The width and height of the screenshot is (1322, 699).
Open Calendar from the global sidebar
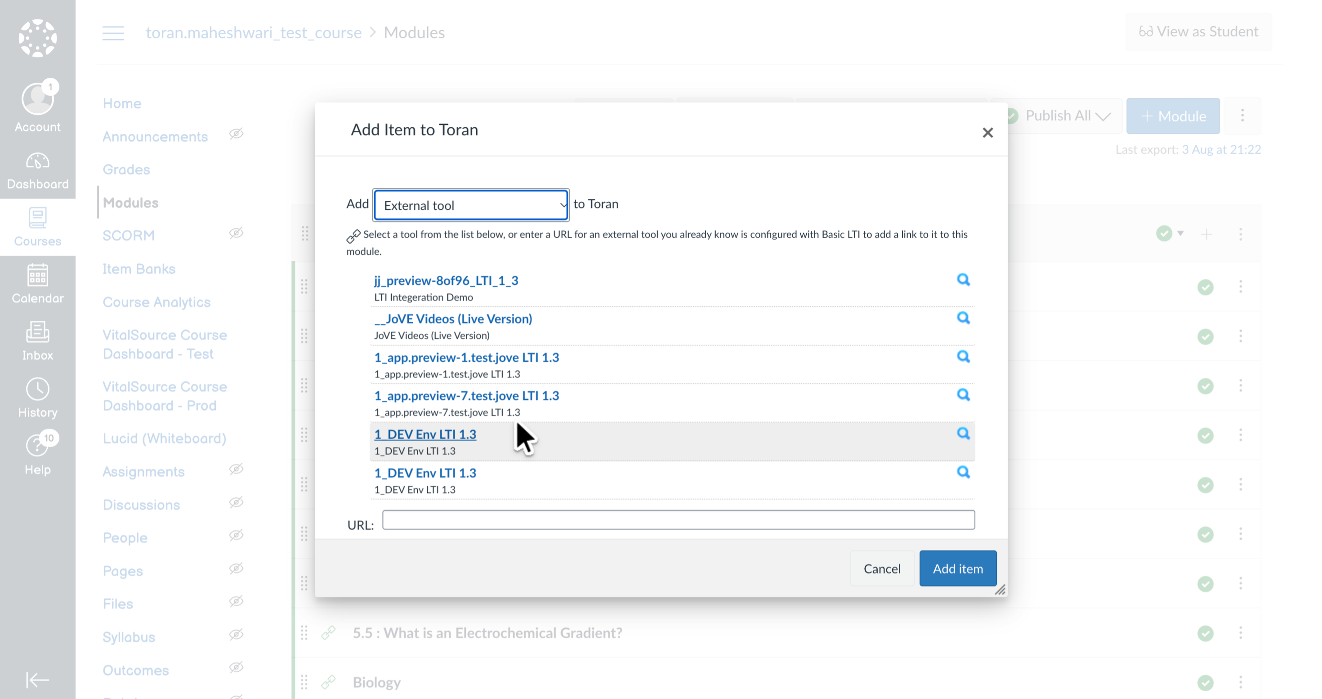pos(37,284)
